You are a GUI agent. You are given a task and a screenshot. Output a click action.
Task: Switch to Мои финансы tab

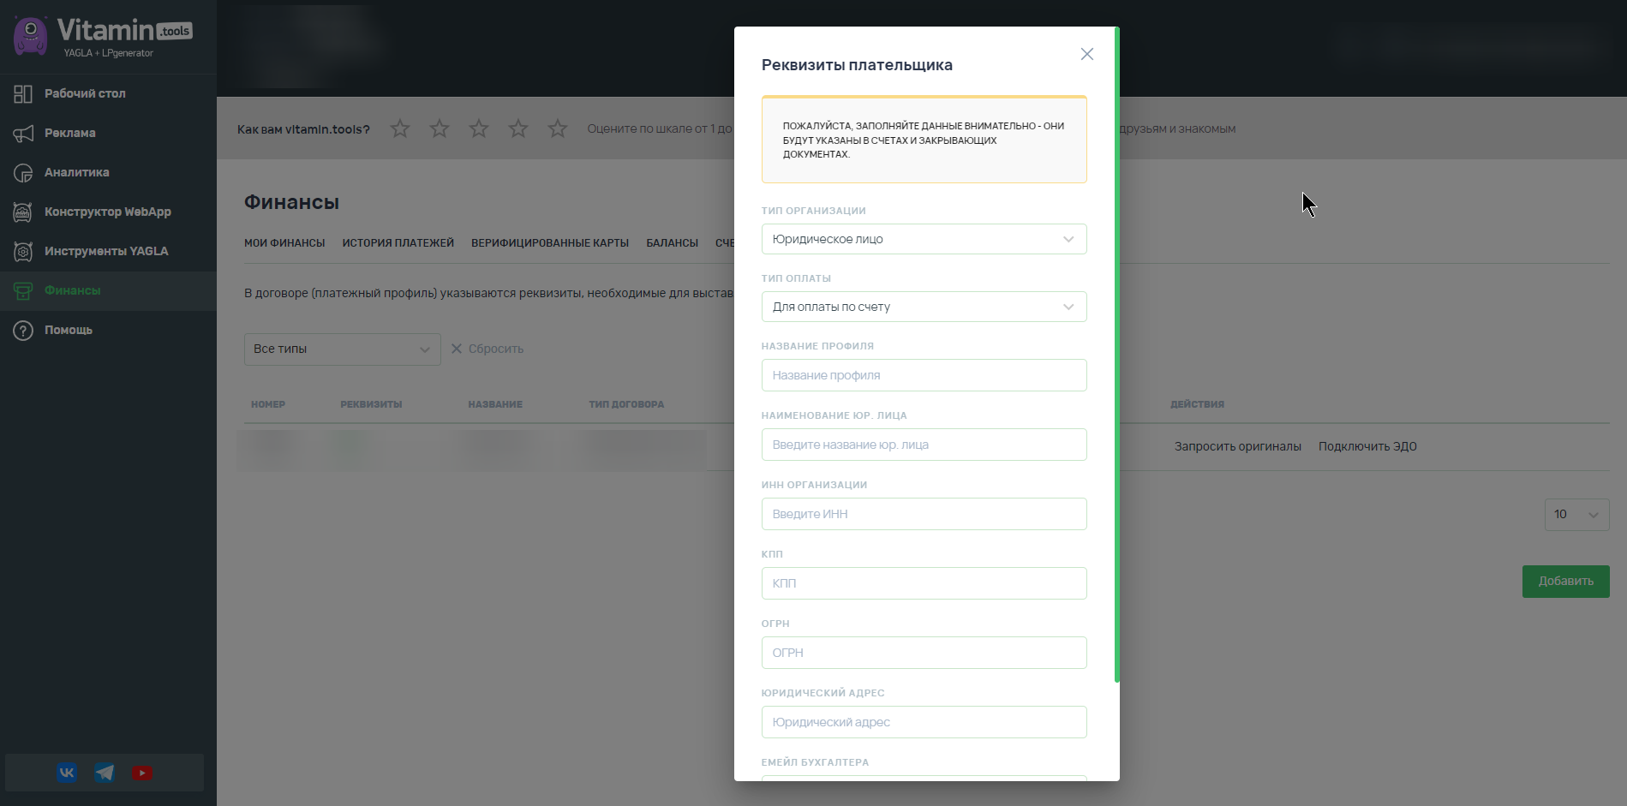(x=284, y=243)
